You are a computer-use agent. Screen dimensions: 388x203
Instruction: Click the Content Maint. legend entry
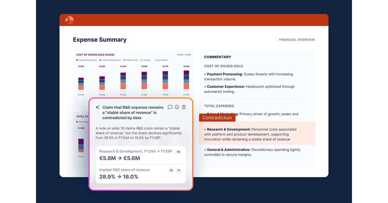point(161,60)
